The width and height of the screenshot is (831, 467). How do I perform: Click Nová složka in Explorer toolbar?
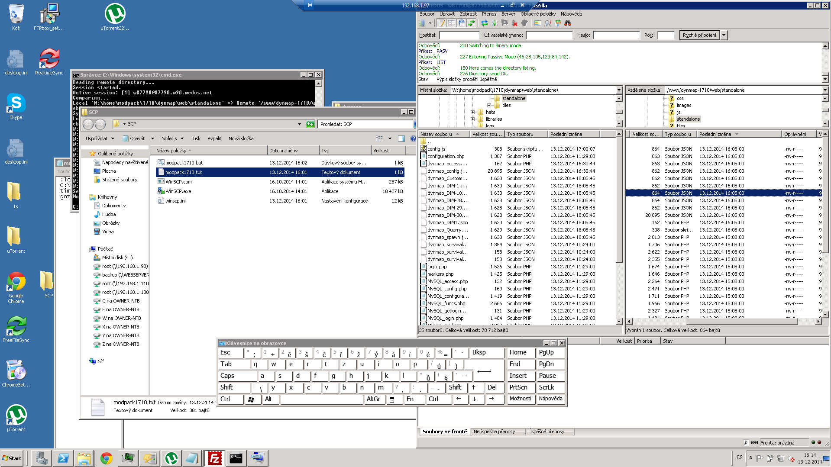[241, 138]
